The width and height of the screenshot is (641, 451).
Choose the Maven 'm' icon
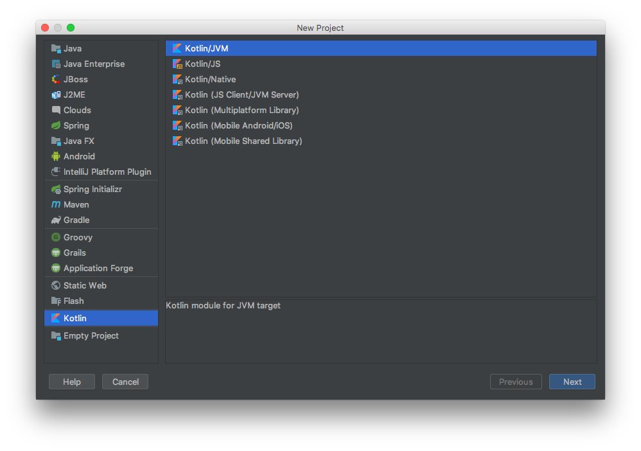coord(56,204)
